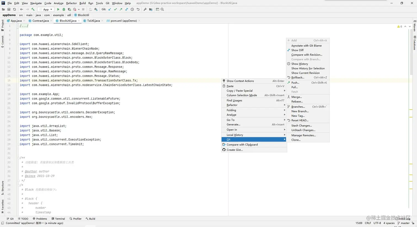
Task: Click the Save All toolbar icon
Action: [x=9, y=9]
